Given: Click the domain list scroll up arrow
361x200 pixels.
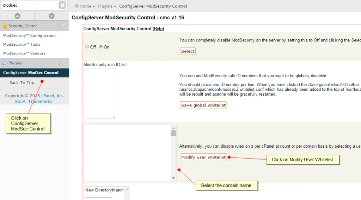Looking at the screenshot, I should coord(173,128).
